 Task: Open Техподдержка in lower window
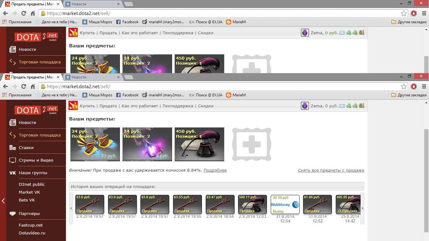pos(178,106)
